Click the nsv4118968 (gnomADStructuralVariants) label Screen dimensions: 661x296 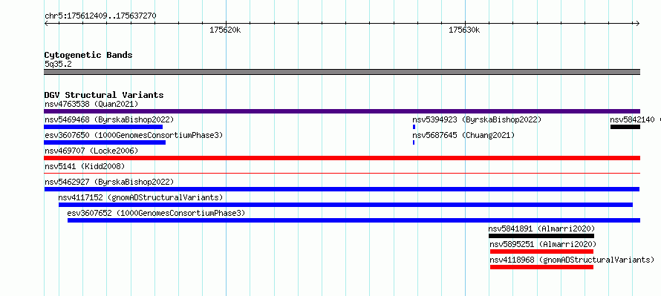(x=572, y=260)
